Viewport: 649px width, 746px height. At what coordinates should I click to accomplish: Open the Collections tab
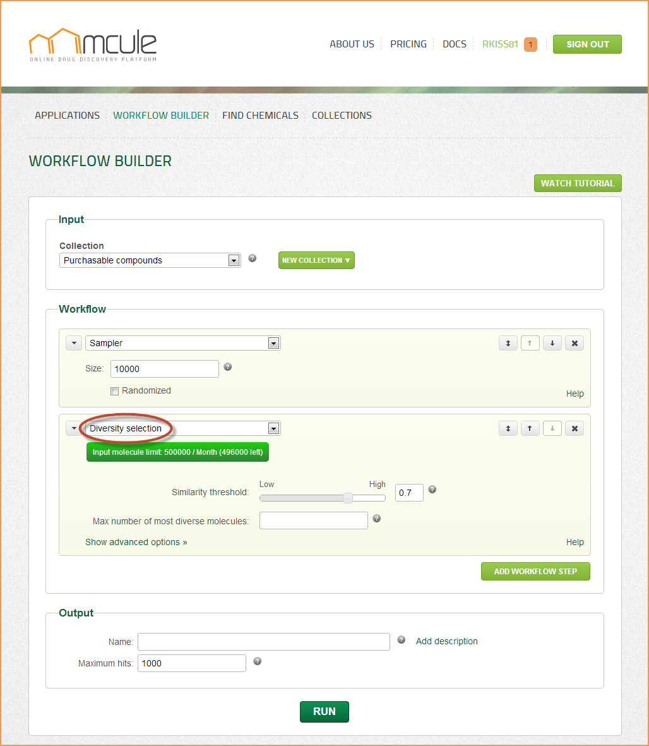point(342,116)
